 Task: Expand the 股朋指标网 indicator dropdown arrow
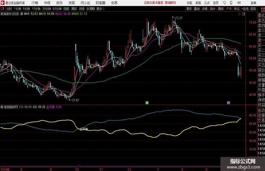coord(2,107)
